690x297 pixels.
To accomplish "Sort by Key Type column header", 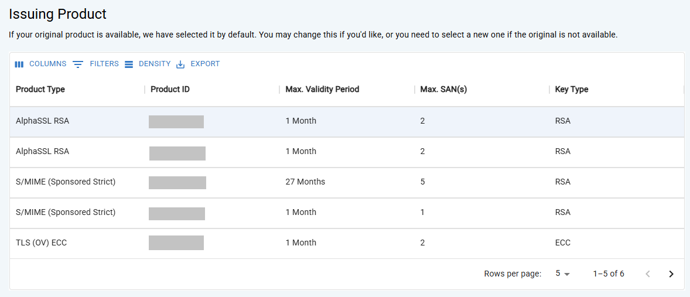I will [x=572, y=89].
